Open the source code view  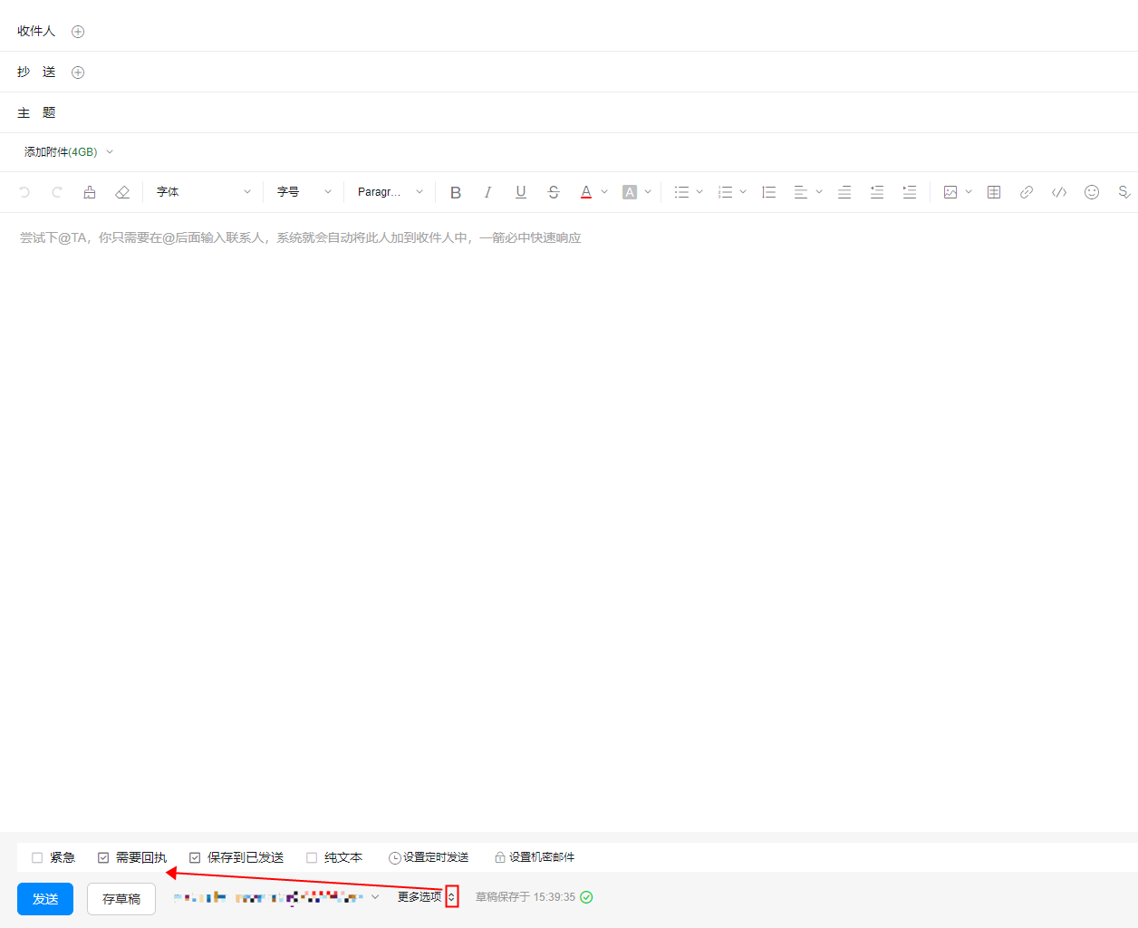(1059, 192)
